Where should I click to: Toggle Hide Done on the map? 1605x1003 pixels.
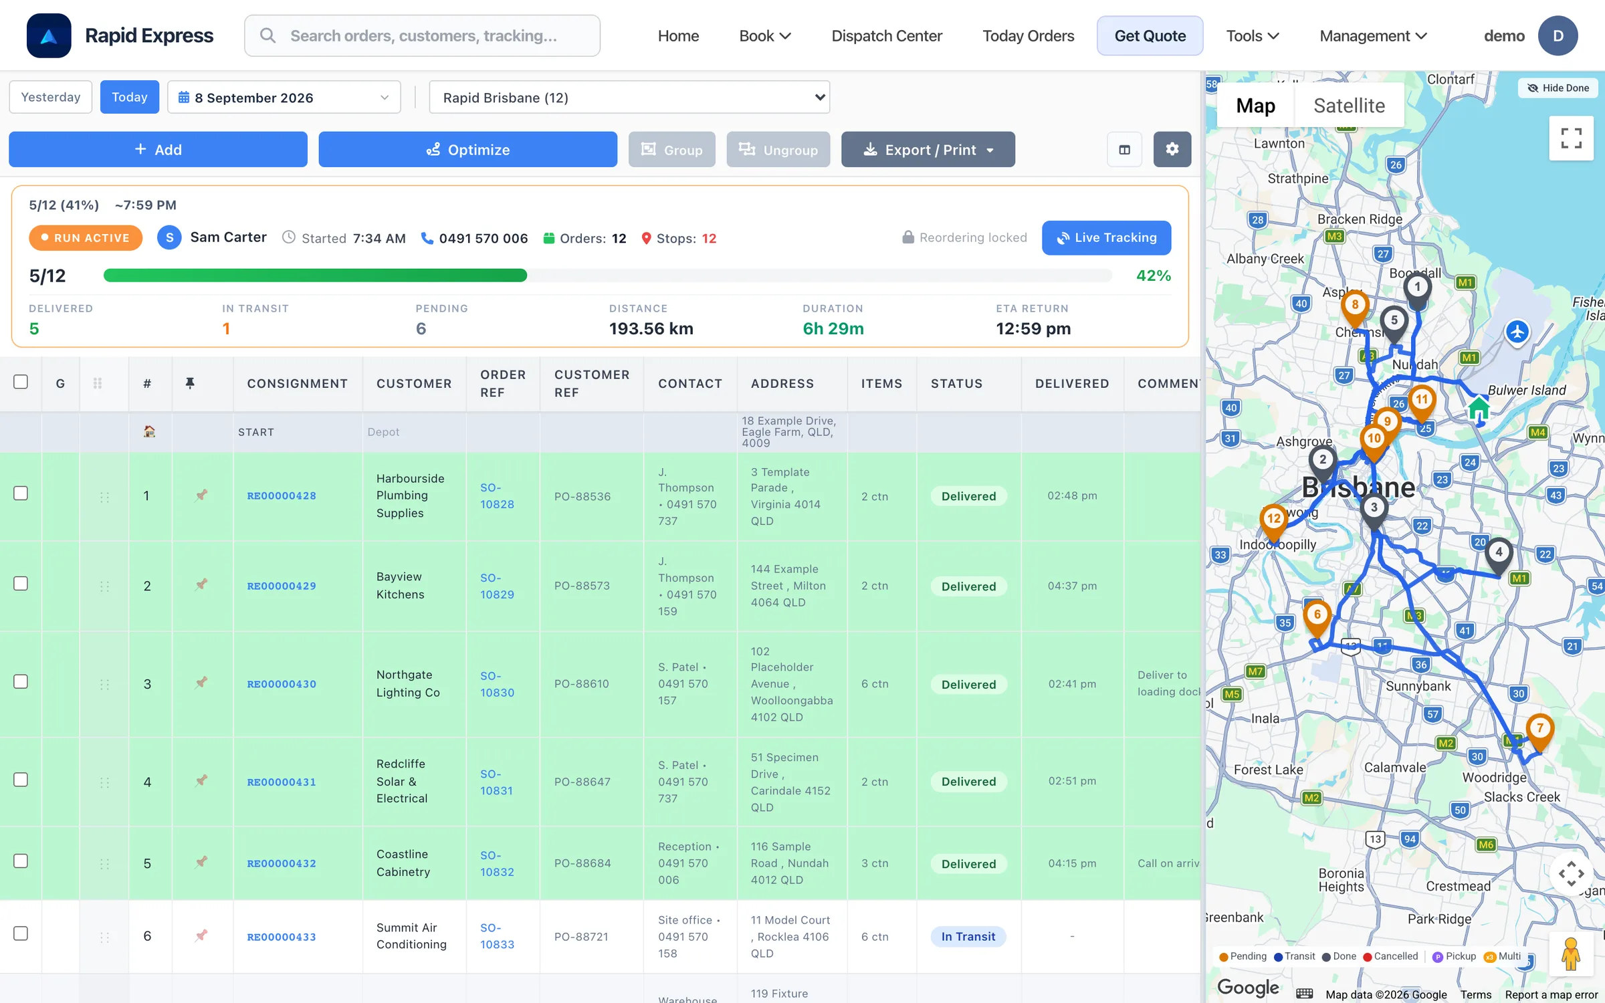point(1558,88)
